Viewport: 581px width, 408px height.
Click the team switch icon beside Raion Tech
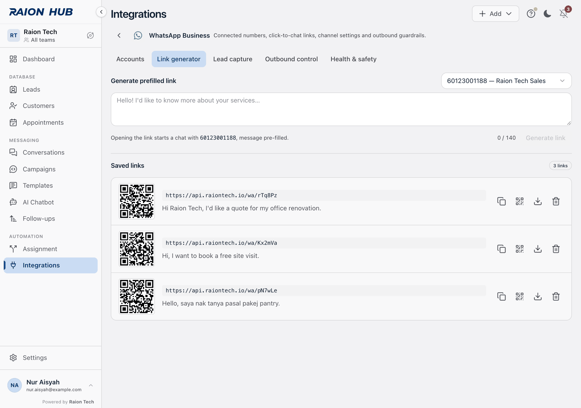tap(90, 36)
